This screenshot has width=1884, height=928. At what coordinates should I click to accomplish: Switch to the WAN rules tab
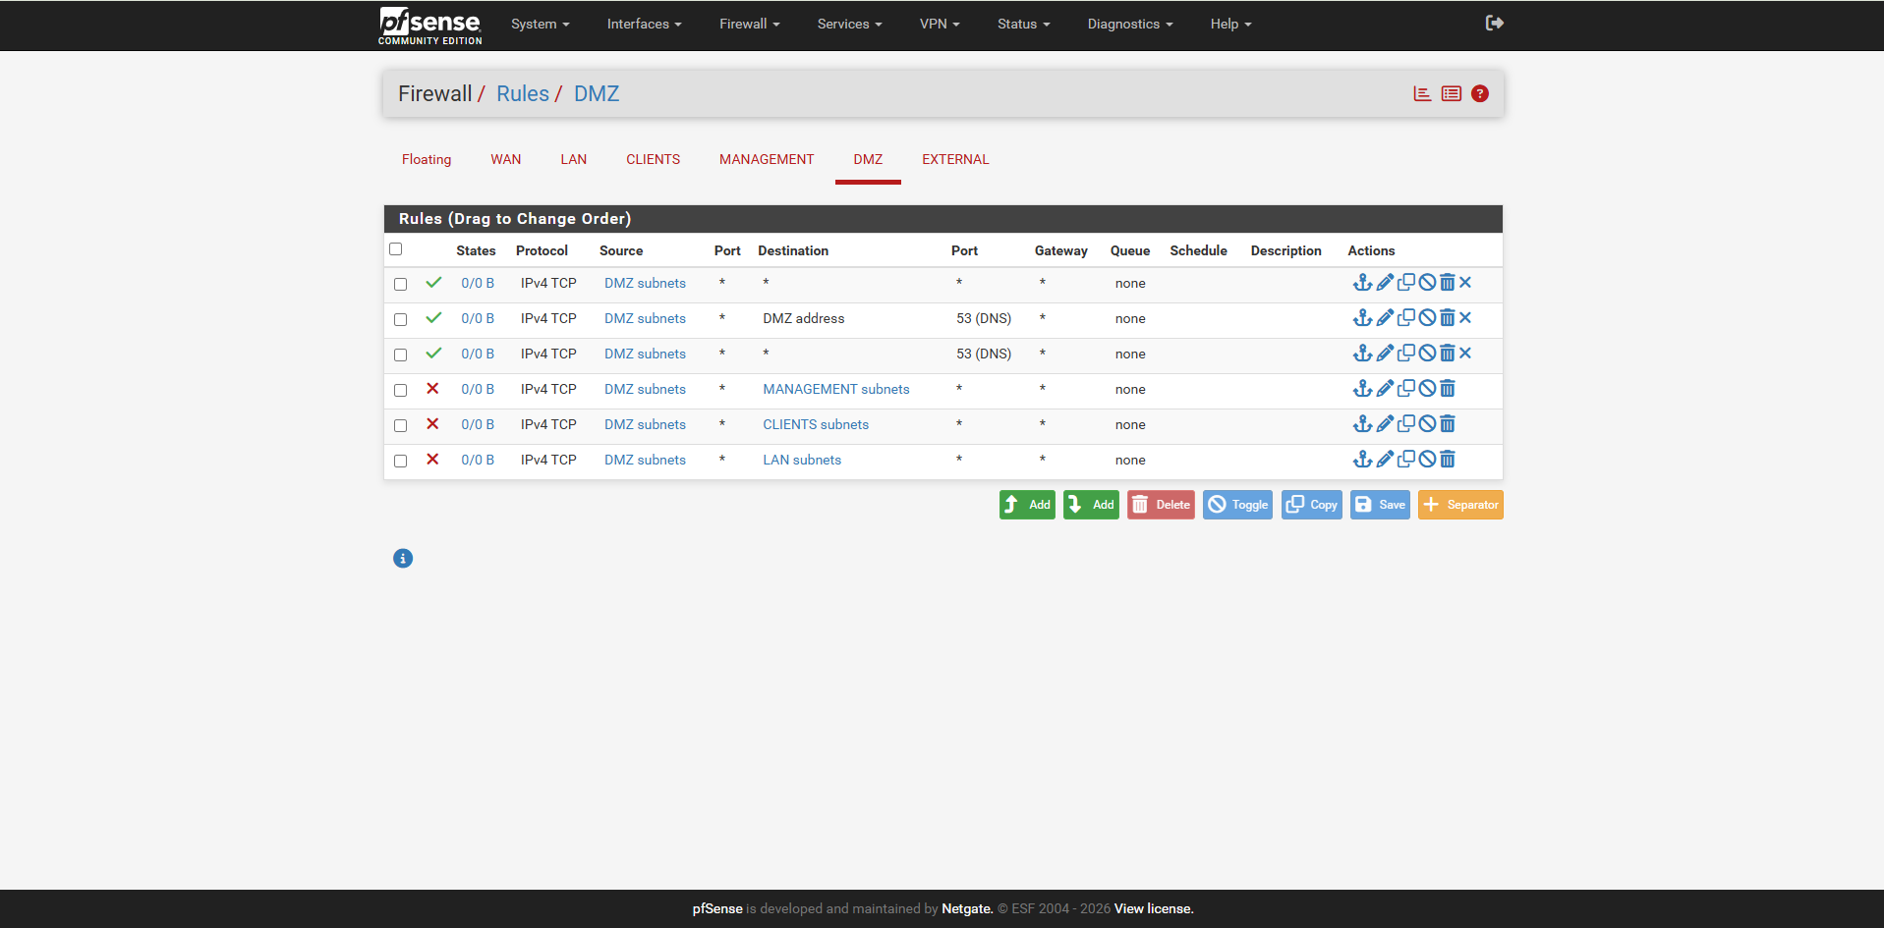506,159
